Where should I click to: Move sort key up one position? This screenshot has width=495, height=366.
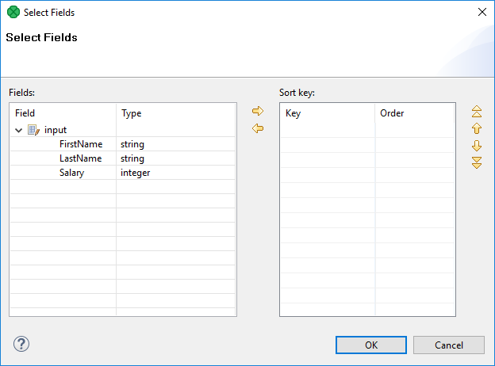(477, 128)
